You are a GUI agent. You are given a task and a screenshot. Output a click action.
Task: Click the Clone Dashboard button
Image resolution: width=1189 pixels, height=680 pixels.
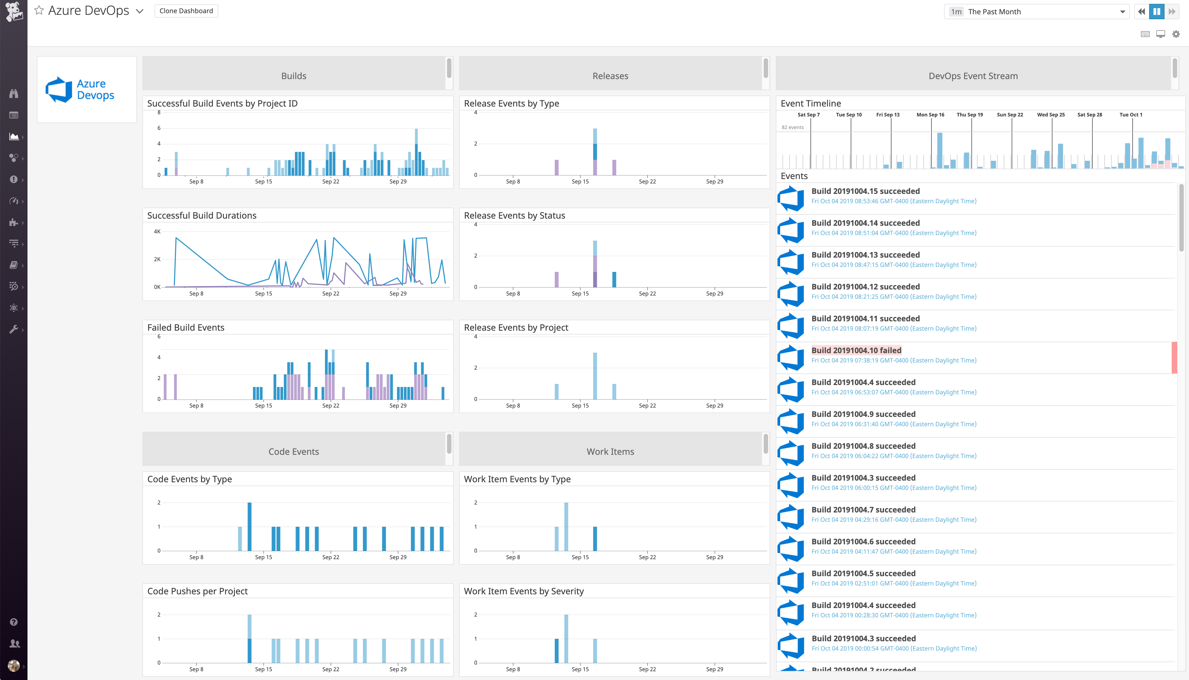pyautogui.click(x=186, y=10)
